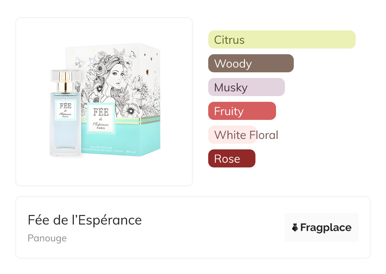
Task: Select the Rose accord bar
Action: click(231, 159)
